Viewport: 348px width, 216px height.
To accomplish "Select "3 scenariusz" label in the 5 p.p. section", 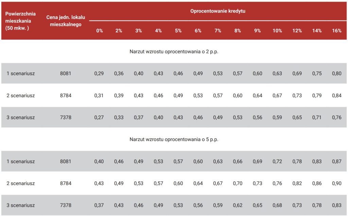I will [x=21, y=205].
